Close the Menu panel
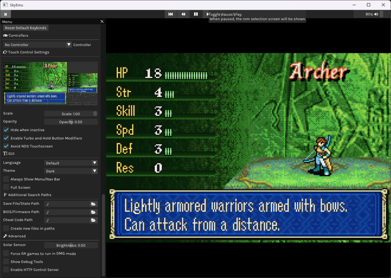This screenshot has height=278, width=391. (102, 21)
